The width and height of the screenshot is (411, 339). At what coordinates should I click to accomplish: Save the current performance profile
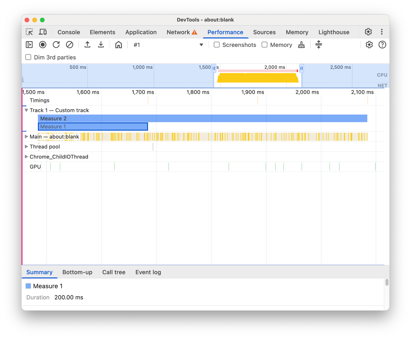(101, 44)
